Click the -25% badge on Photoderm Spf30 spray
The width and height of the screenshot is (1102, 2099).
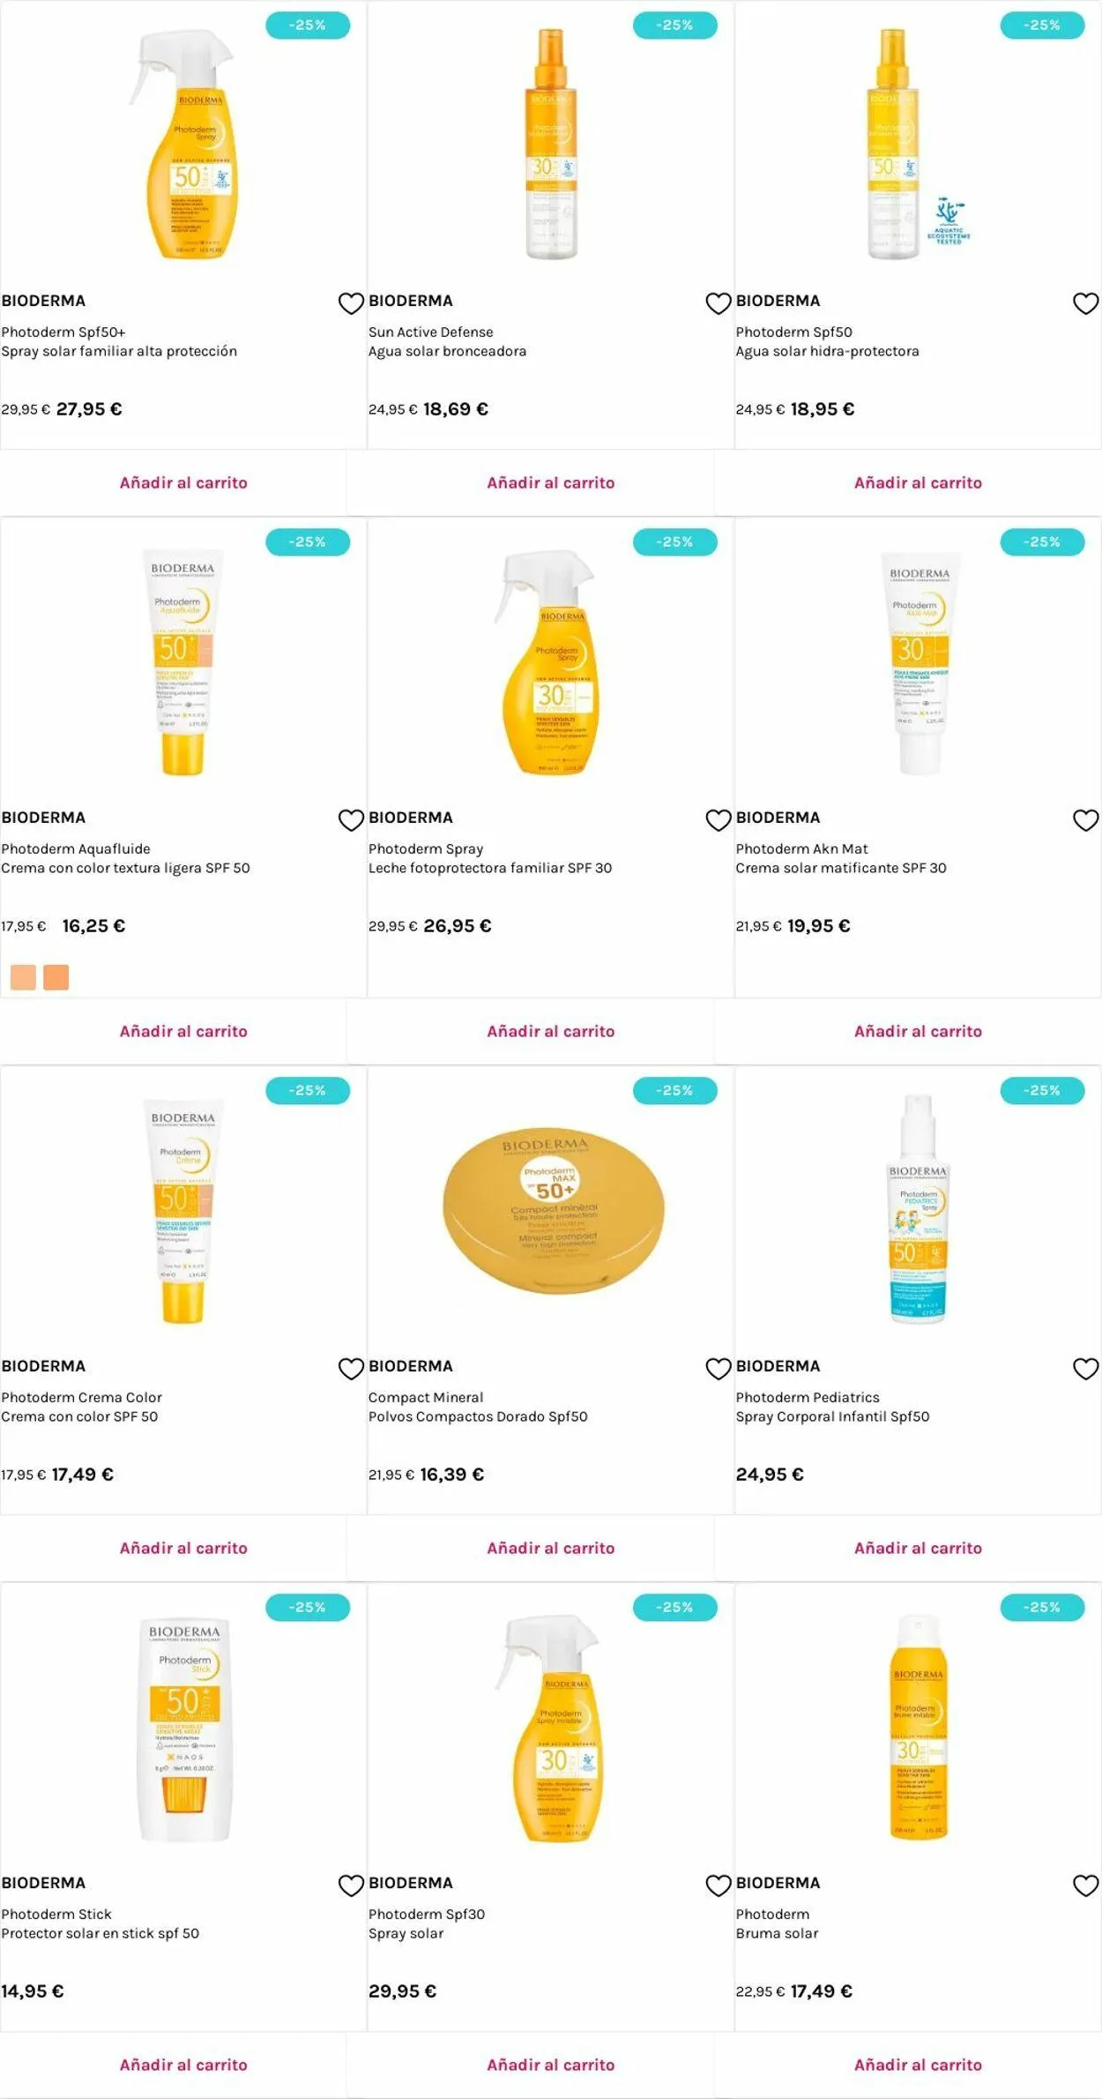coord(674,1608)
